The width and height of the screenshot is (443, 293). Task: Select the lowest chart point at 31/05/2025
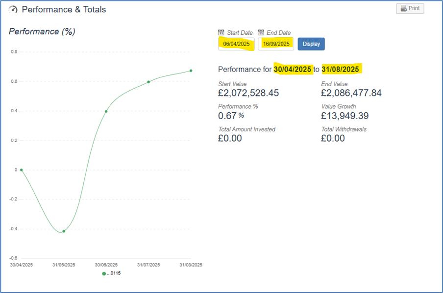pyautogui.click(x=64, y=231)
